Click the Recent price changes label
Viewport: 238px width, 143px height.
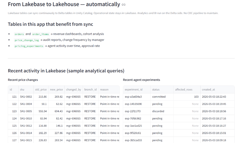(x=23, y=80)
